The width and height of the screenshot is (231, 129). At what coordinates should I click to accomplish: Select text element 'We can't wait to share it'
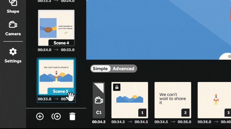click(173, 100)
